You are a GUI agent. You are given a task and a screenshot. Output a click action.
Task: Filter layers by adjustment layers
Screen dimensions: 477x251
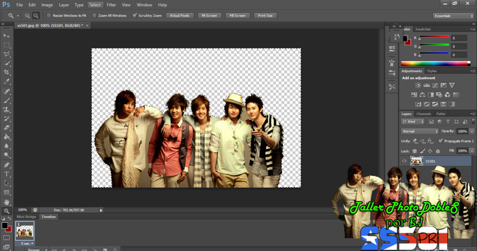pyautogui.click(x=440, y=122)
